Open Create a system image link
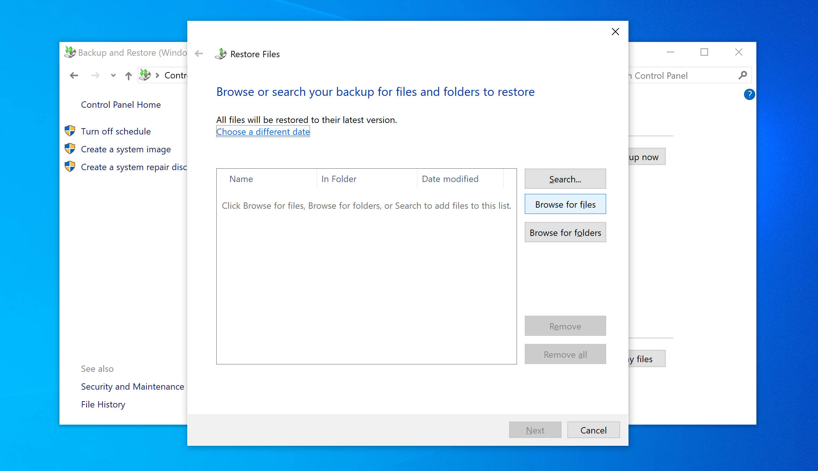Viewport: 818px width, 471px height. click(x=126, y=149)
